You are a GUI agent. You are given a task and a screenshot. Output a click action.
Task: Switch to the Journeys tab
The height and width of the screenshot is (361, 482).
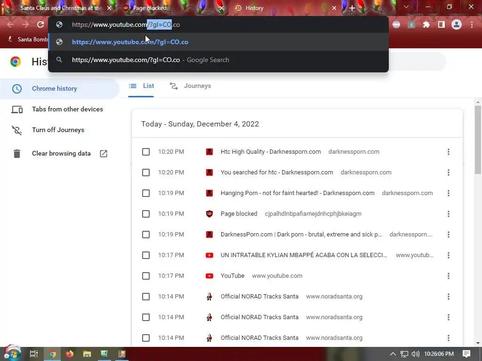click(191, 86)
